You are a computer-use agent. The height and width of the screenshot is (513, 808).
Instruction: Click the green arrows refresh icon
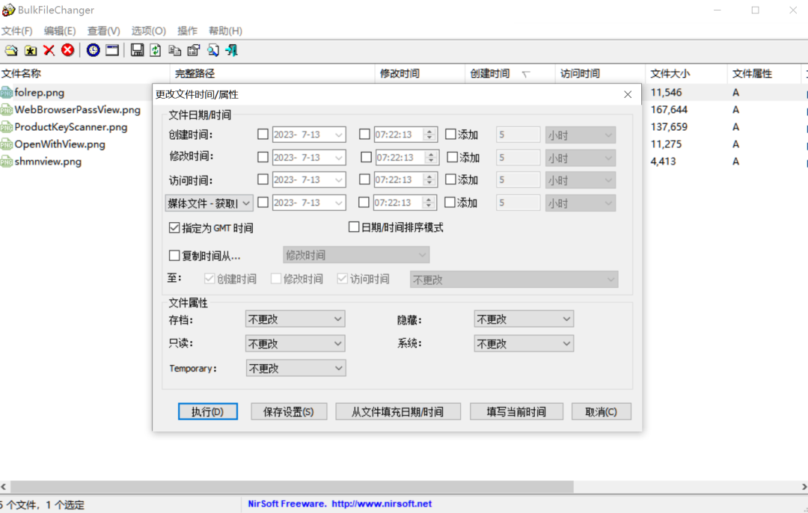tap(156, 50)
